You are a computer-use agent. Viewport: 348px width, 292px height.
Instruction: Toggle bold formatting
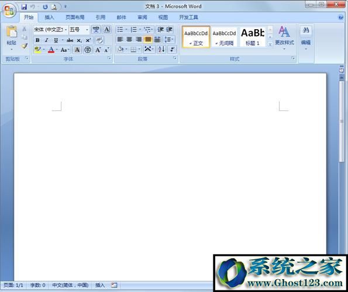(x=37, y=40)
